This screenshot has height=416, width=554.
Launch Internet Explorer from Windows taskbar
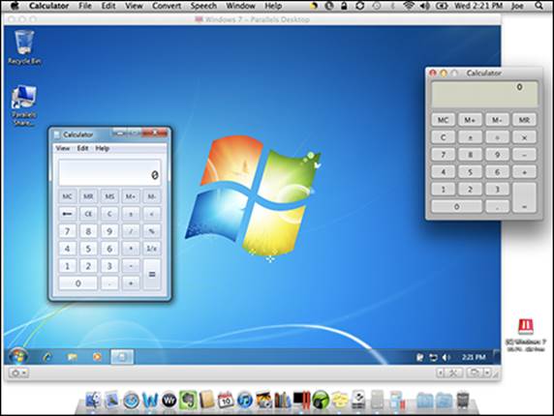[47, 357]
